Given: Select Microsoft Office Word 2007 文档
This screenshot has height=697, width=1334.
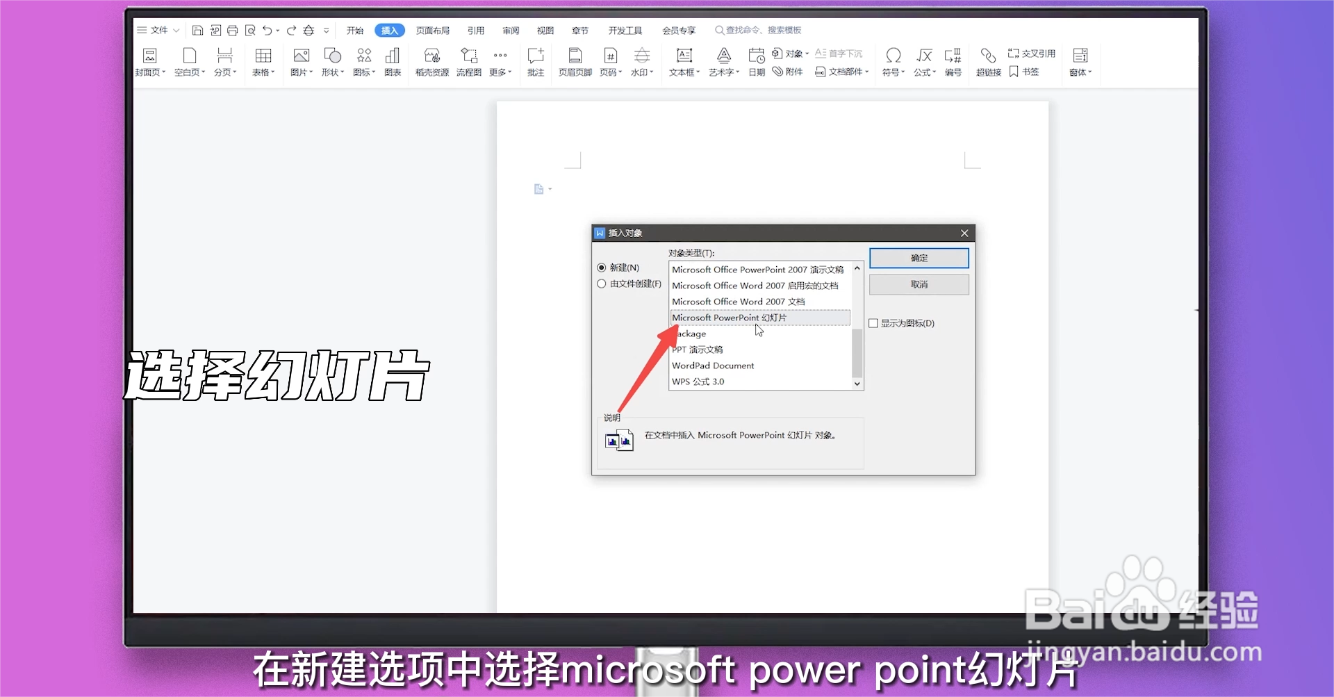Looking at the screenshot, I should (759, 302).
